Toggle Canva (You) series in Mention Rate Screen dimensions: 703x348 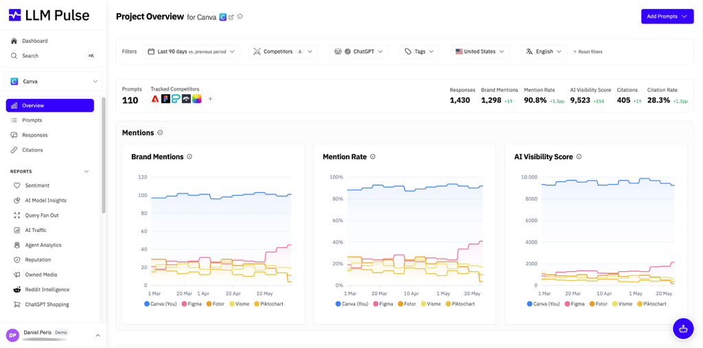(x=352, y=303)
